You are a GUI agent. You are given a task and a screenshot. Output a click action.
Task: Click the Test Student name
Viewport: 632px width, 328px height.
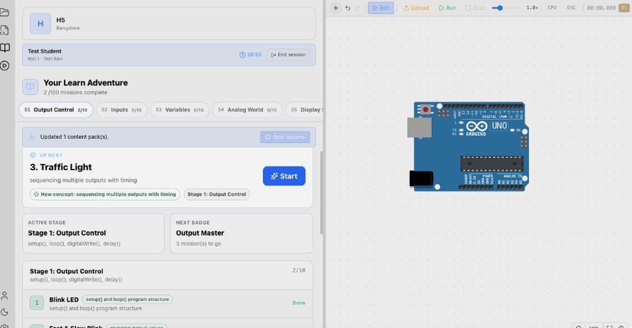(44, 51)
